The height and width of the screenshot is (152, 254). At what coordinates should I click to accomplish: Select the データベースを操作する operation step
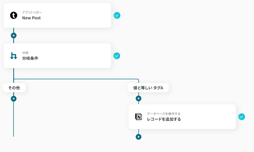click(182, 117)
